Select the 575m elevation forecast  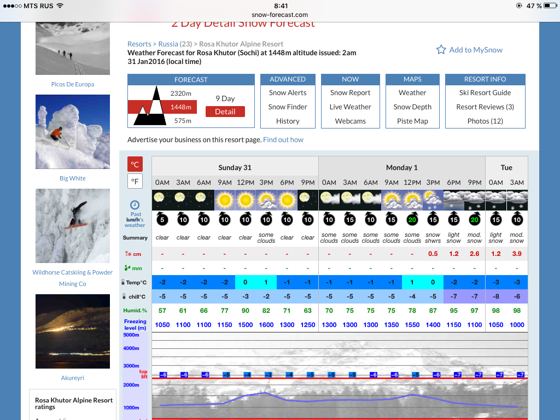tap(183, 121)
